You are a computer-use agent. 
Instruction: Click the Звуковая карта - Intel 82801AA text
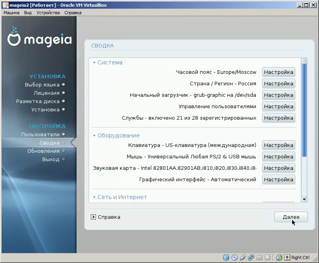coord(175,168)
